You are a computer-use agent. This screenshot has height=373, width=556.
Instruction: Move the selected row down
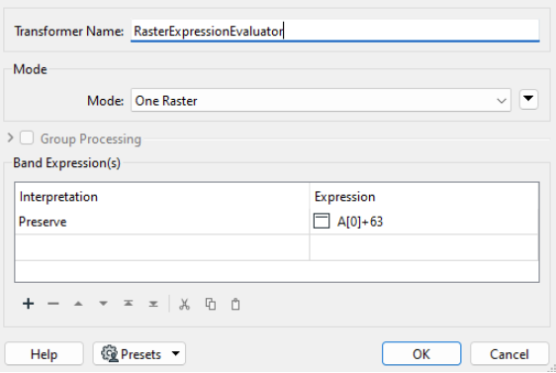point(103,304)
